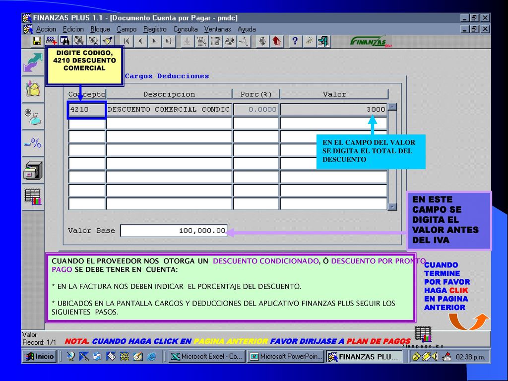Viewport: 508px width, 381px height.
Task: Open the Ventanas menu
Action: [217, 29]
